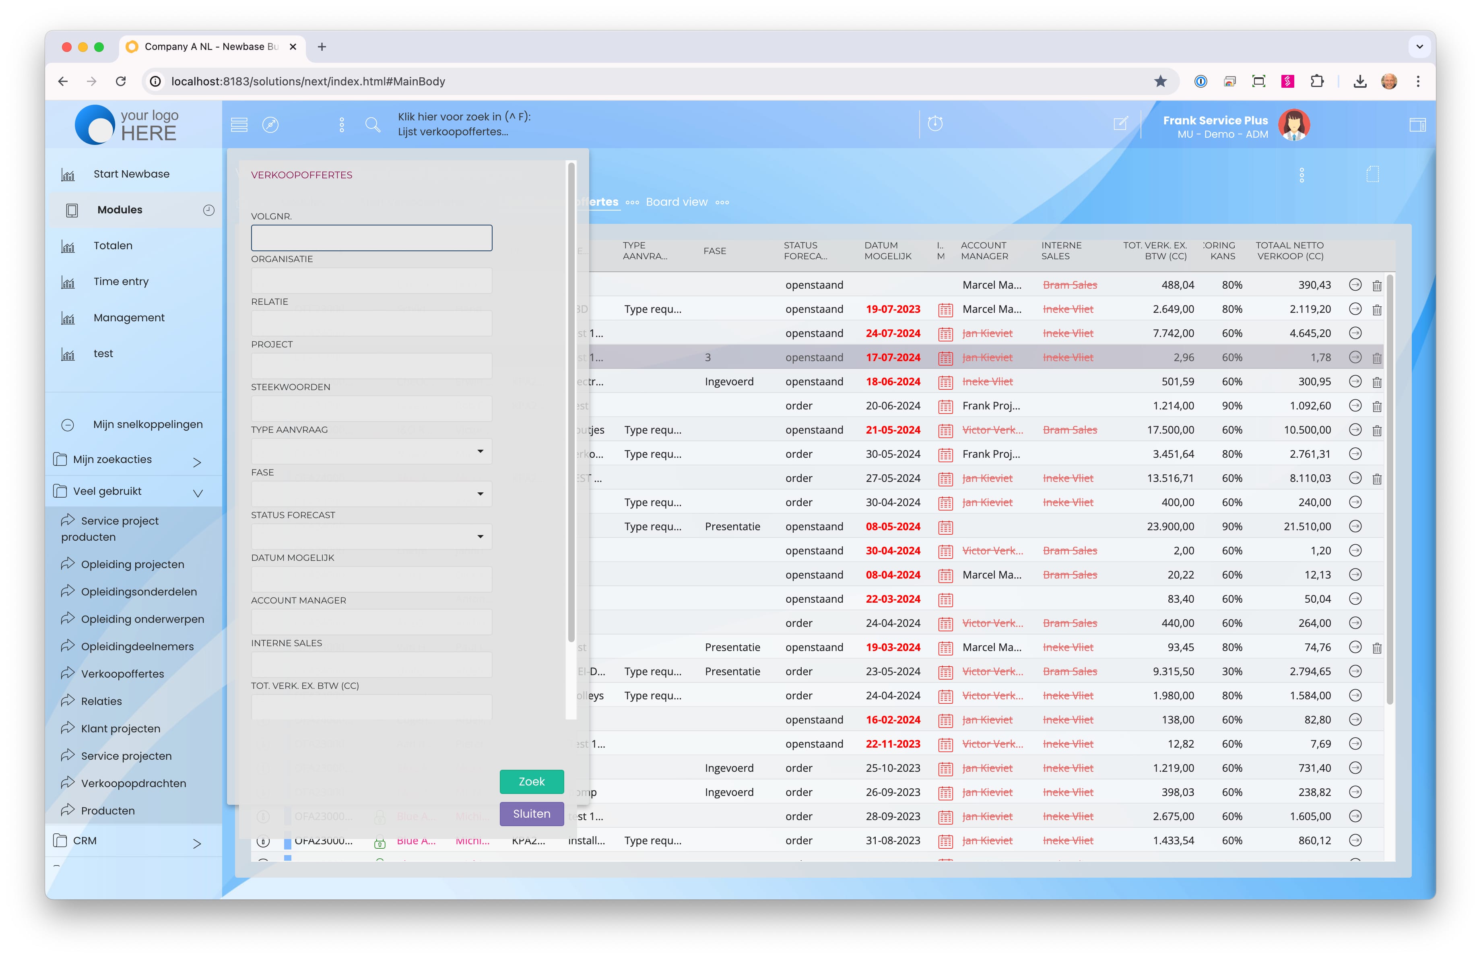1481x959 pixels.
Task: Expand the Mijn zoekacties folder
Action: [x=197, y=461]
